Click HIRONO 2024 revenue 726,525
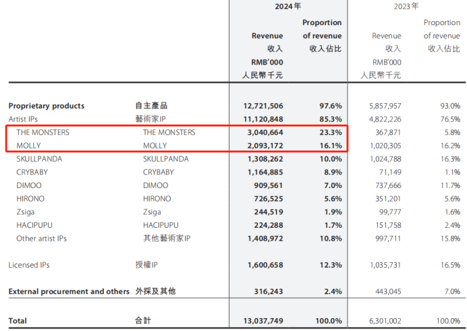Image resolution: width=467 pixels, height=331 pixels. (x=269, y=199)
